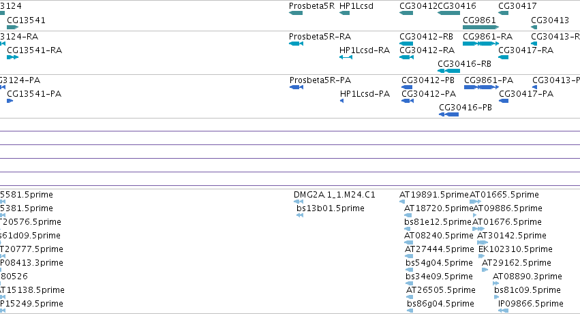The height and width of the screenshot is (314, 580).
Task: Select the CG30412-RB transcript
Action: click(406, 44)
